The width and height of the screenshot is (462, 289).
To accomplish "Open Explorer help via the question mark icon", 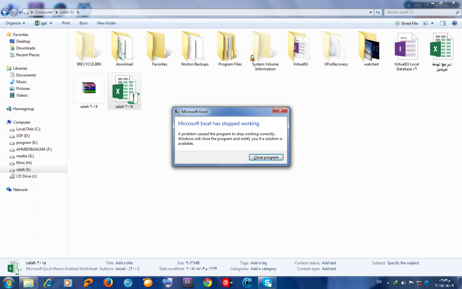I will (x=454, y=23).
